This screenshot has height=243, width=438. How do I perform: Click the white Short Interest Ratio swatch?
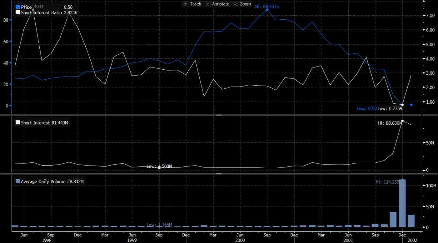click(17, 12)
